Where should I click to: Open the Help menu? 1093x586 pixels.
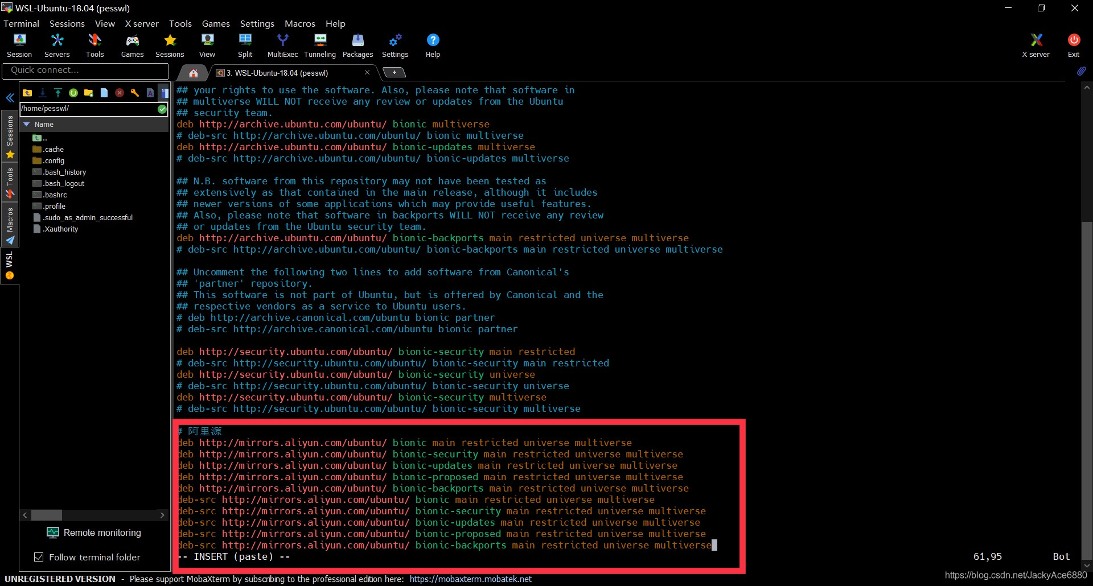[x=335, y=23]
